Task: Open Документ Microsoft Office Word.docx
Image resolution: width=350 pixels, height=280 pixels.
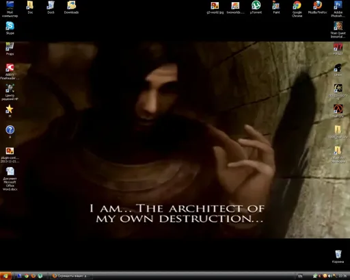Action: [x=10, y=179]
